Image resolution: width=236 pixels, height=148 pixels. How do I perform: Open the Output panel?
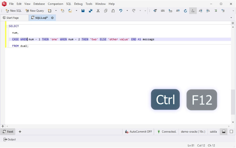point(10,139)
